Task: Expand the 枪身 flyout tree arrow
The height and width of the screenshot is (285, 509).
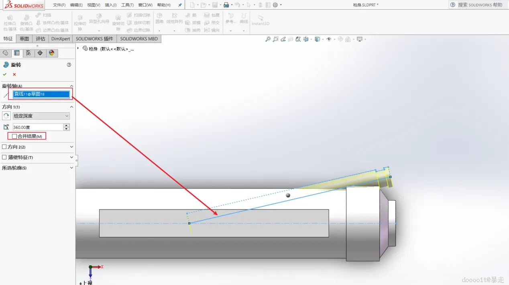Action: [78, 49]
